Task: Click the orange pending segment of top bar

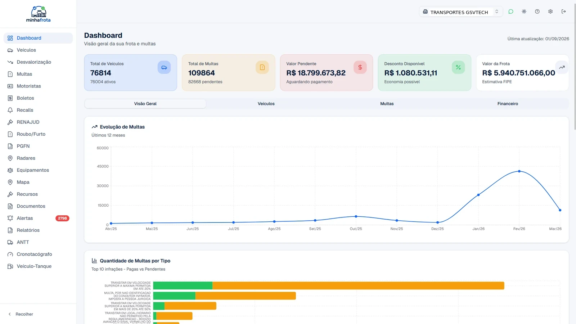Action: [x=358, y=286]
